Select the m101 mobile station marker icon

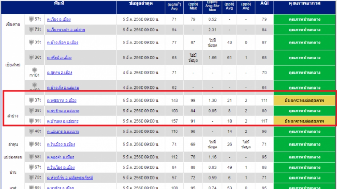click(35, 70)
